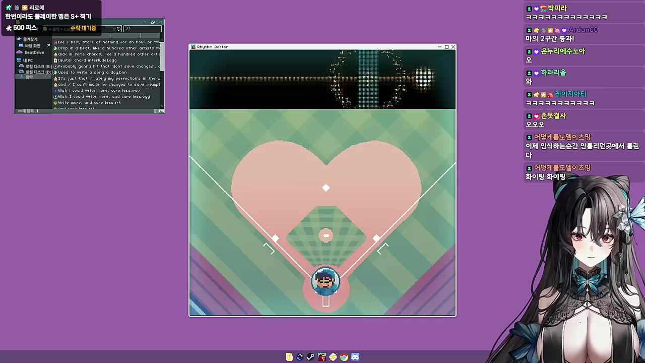Image resolution: width=645 pixels, height=363 pixels.
Task: Maximize the Rhythm Doctor window
Action: pos(446,47)
